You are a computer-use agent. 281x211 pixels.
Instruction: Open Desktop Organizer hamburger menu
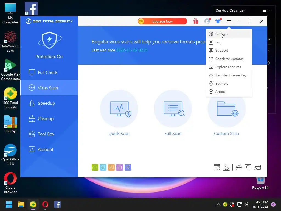point(265,11)
